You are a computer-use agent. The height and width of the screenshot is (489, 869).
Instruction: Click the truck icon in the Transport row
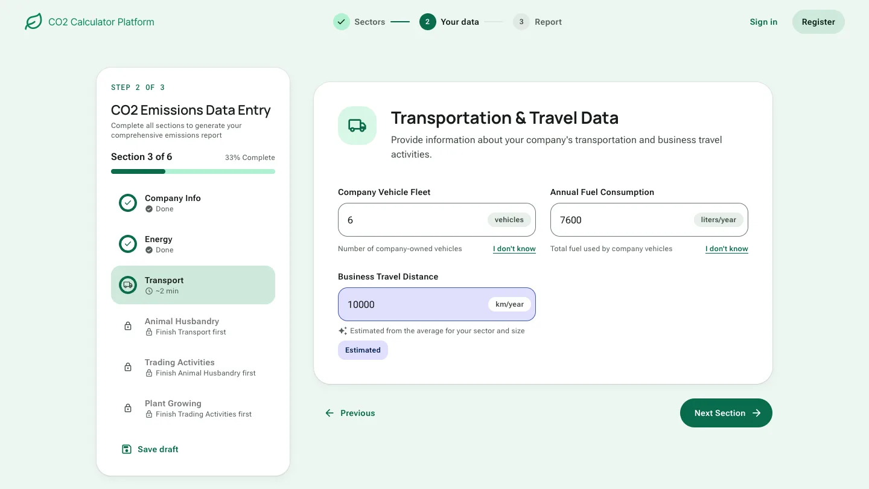pos(128,285)
